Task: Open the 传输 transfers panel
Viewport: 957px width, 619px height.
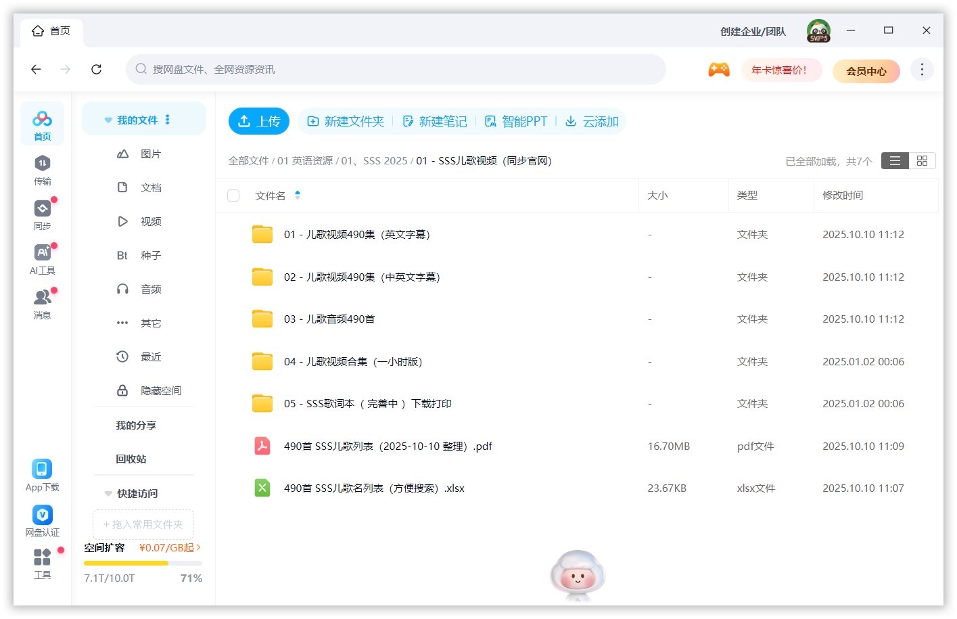Action: pos(42,169)
